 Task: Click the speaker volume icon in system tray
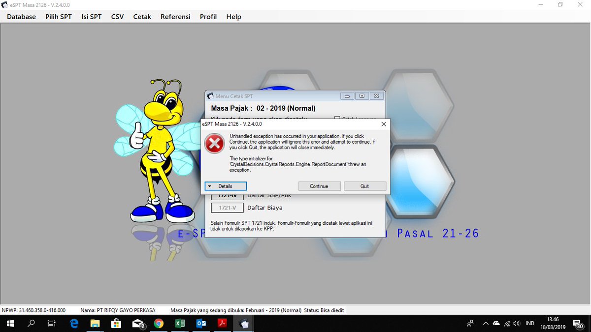coord(516,324)
